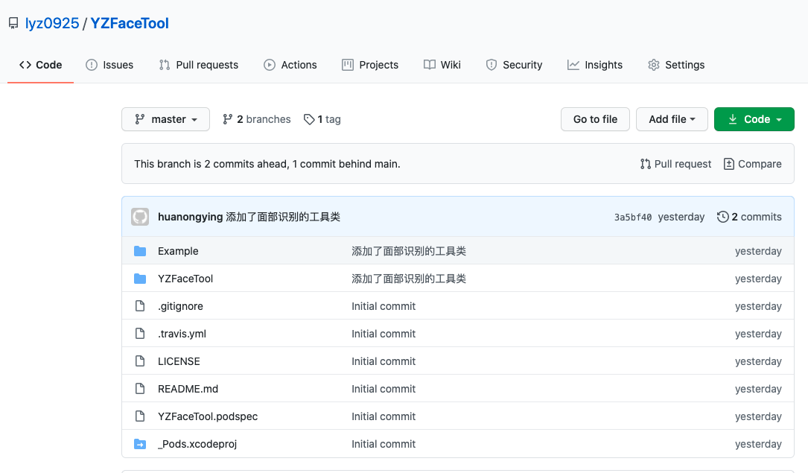Viewport: 808px width, 473px height.
Task: Open commit hash 3a5bf40
Action: (x=633, y=218)
